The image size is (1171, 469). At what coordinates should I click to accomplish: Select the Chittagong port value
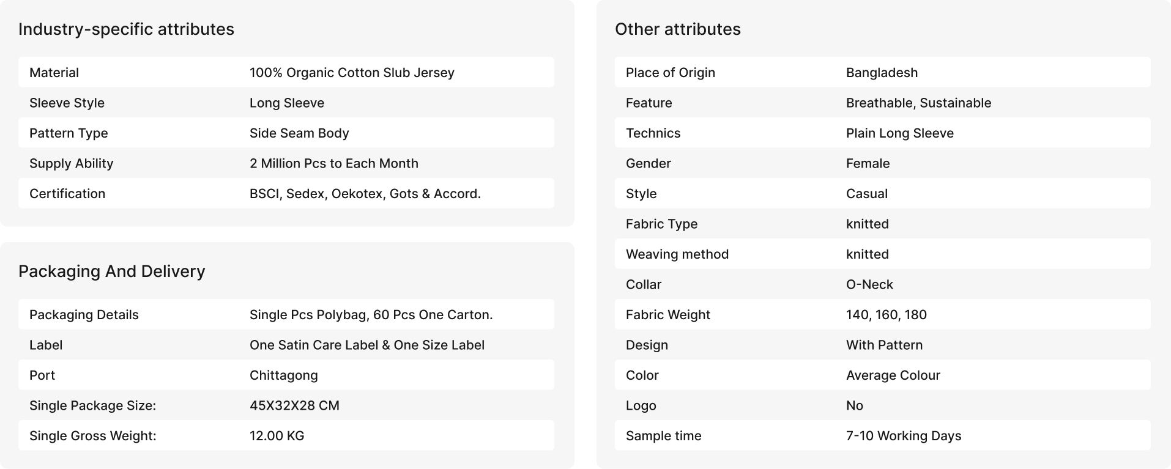[283, 375]
